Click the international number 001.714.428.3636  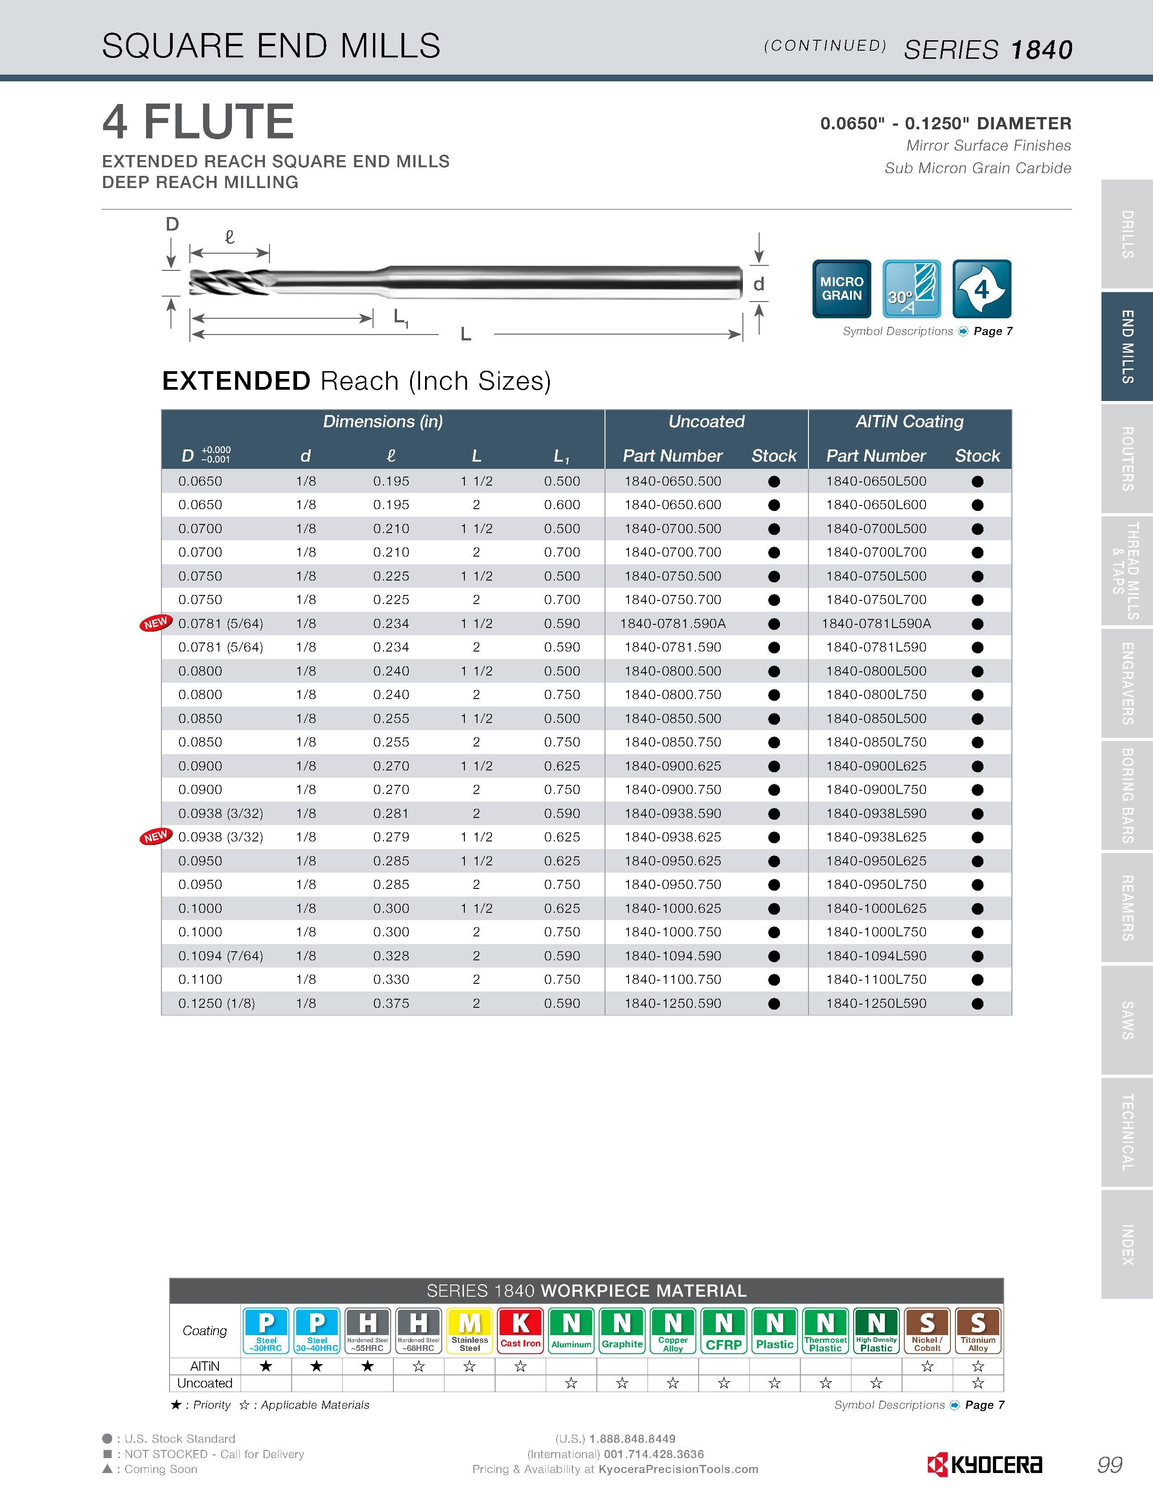654,1454
